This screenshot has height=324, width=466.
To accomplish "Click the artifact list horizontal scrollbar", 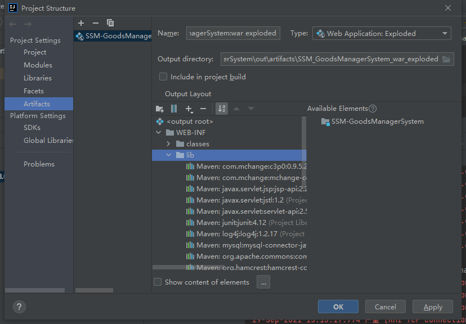I will [x=94, y=290].
